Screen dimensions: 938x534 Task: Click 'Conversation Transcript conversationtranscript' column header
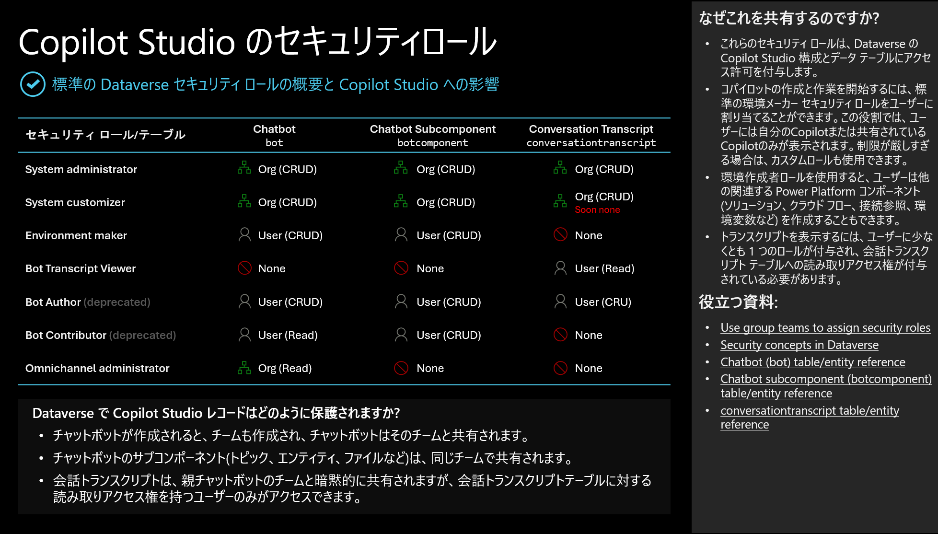[x=591, y=136]
